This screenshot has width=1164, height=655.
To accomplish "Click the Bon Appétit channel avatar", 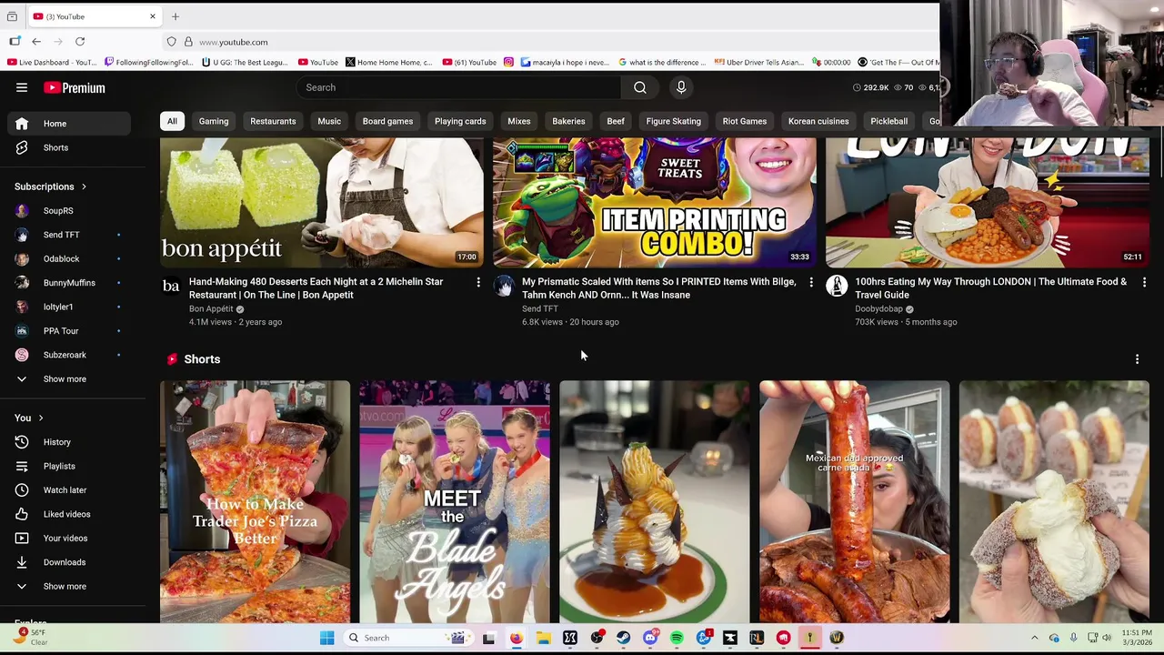I will click(x=171, y=287).
